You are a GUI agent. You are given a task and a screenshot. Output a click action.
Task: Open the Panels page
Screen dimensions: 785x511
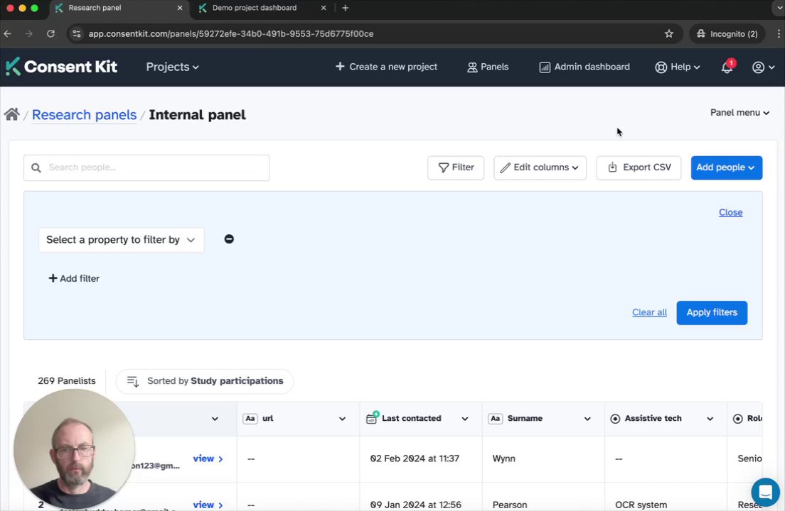coord(488,67)
